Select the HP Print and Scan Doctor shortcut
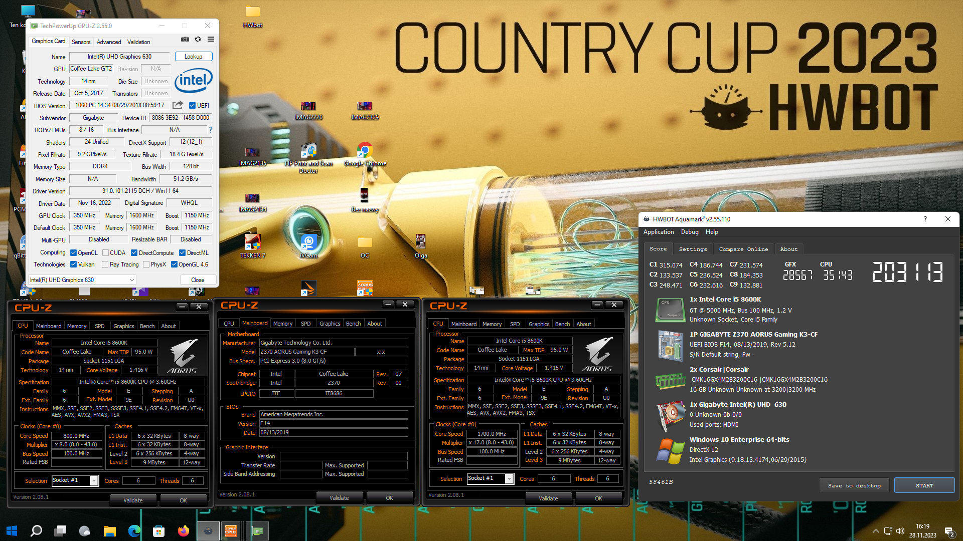Screen dimensions: 963x541 coord(308,158)
